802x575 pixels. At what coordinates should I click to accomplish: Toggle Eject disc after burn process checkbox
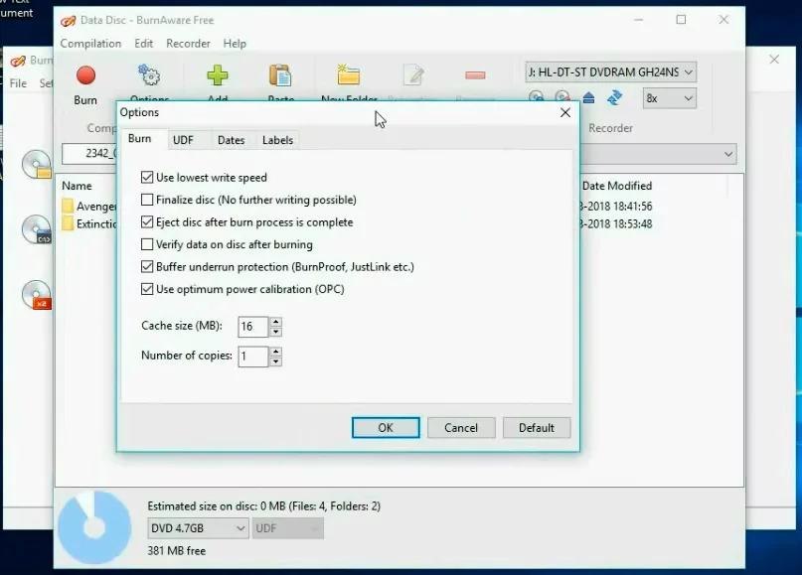tap(147, 221)
